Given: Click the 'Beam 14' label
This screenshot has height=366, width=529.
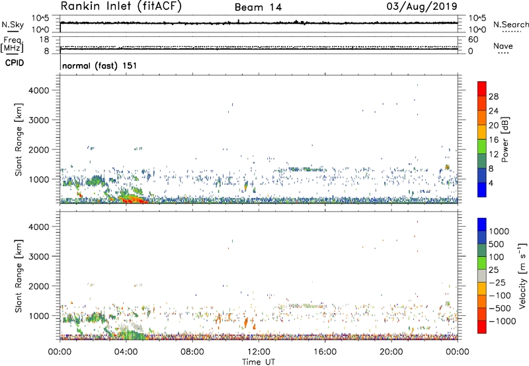Looking at the screenshot, I should [x=258, y=7].
